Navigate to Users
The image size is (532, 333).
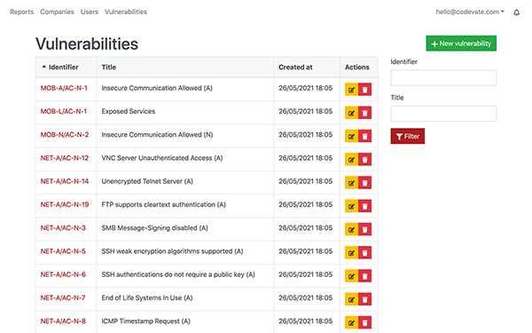[x=90, y=12]
